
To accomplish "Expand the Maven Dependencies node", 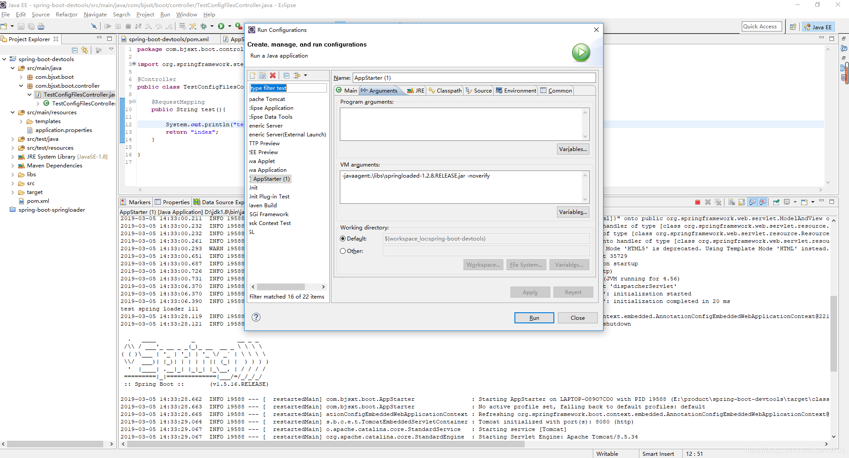I will point(13,166).
